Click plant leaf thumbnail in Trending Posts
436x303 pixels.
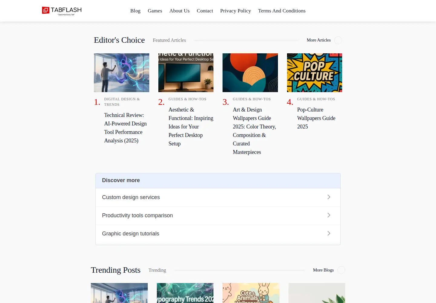tap(317, 293)
